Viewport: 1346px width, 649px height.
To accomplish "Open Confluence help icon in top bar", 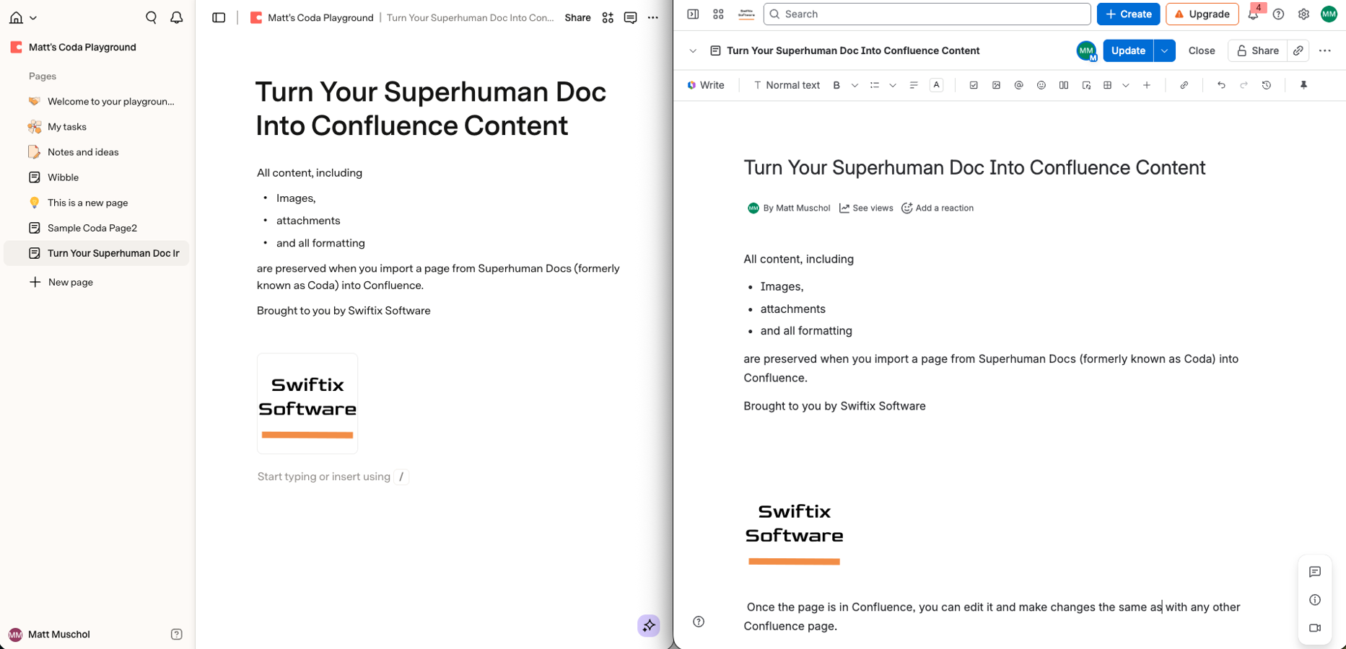I will [1278, 14].
